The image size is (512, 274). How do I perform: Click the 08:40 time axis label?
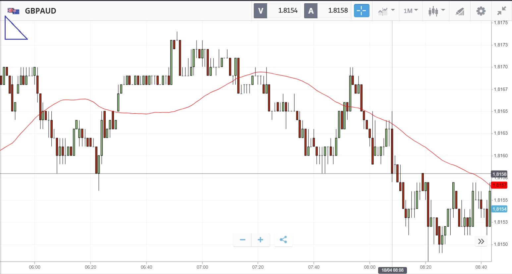[481, 267]
